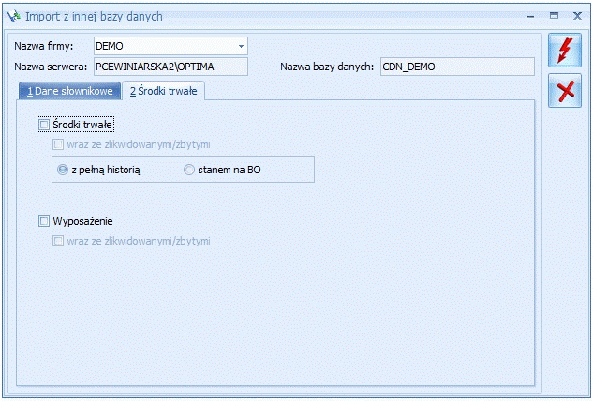Click the app icon in title bar
Image resolution: width=593 pixels, height=401 pixels.
tap(14, 16)
